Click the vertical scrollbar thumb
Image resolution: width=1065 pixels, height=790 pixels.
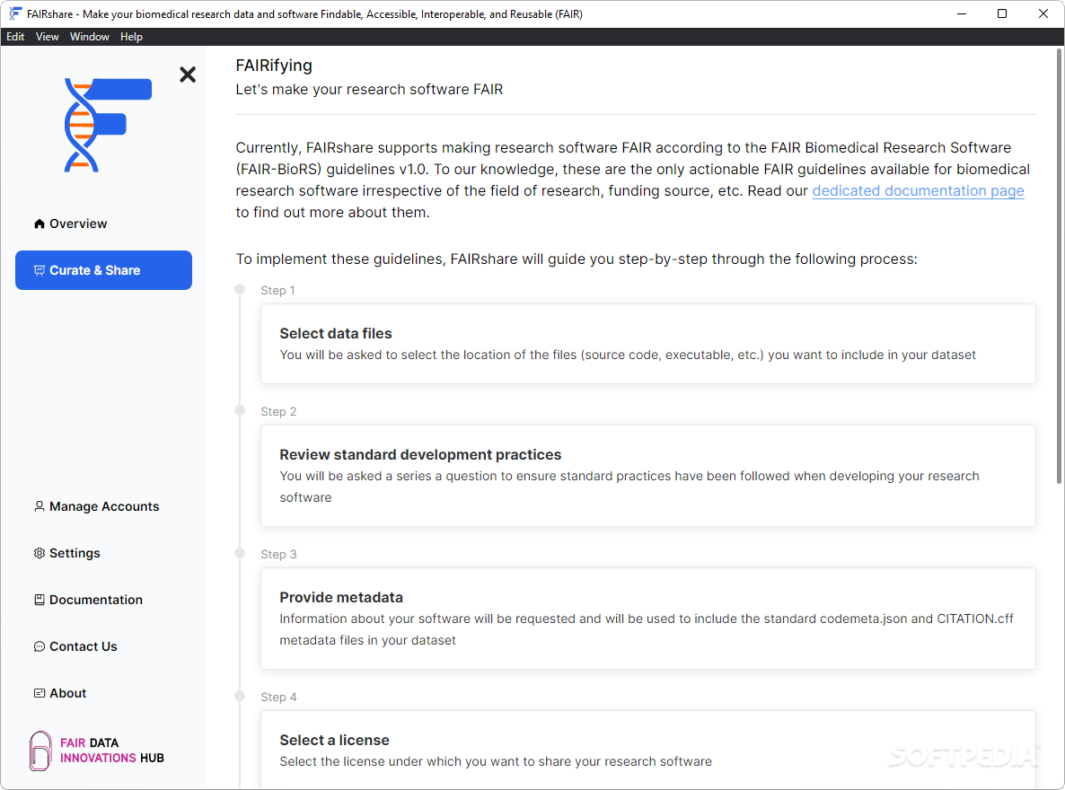point(1059,266)
